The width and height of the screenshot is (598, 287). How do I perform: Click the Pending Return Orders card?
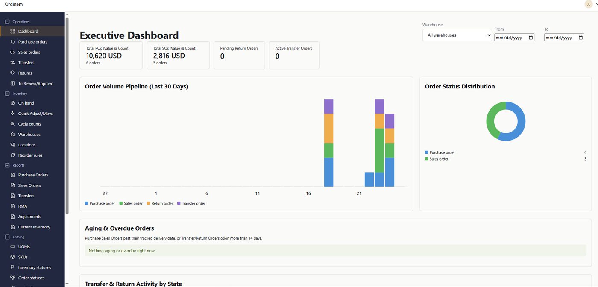tap(239, 55)
